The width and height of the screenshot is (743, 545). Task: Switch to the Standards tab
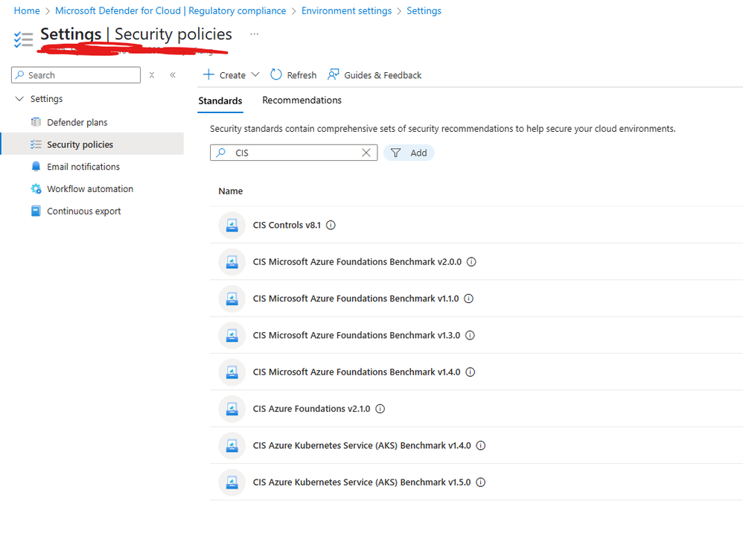point(220,101)
